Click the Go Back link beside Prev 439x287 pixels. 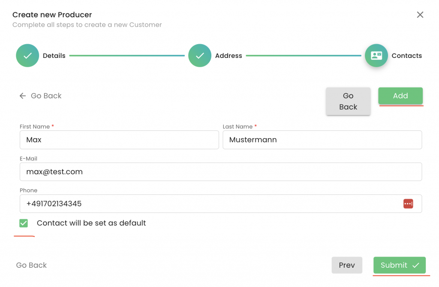[x=31, y=266]
